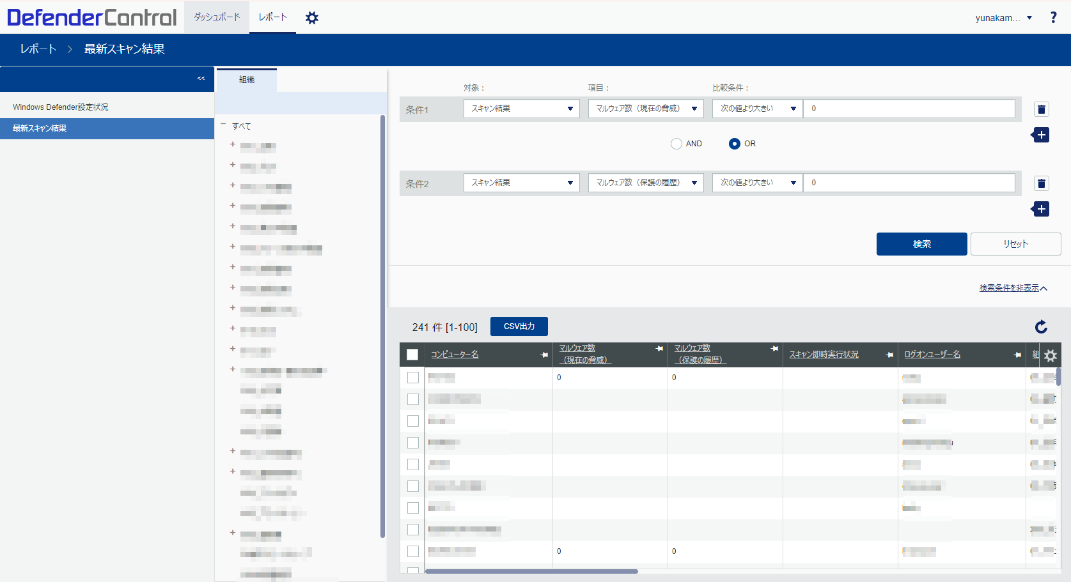The width and height of the screenshot is (1071, 582).
Task: Toggle the select-all checkbox in the table header
Action: pyautogui.click(x=412, y=355)
